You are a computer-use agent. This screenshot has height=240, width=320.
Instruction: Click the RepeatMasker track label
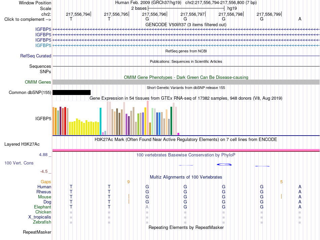coord(37,232)
